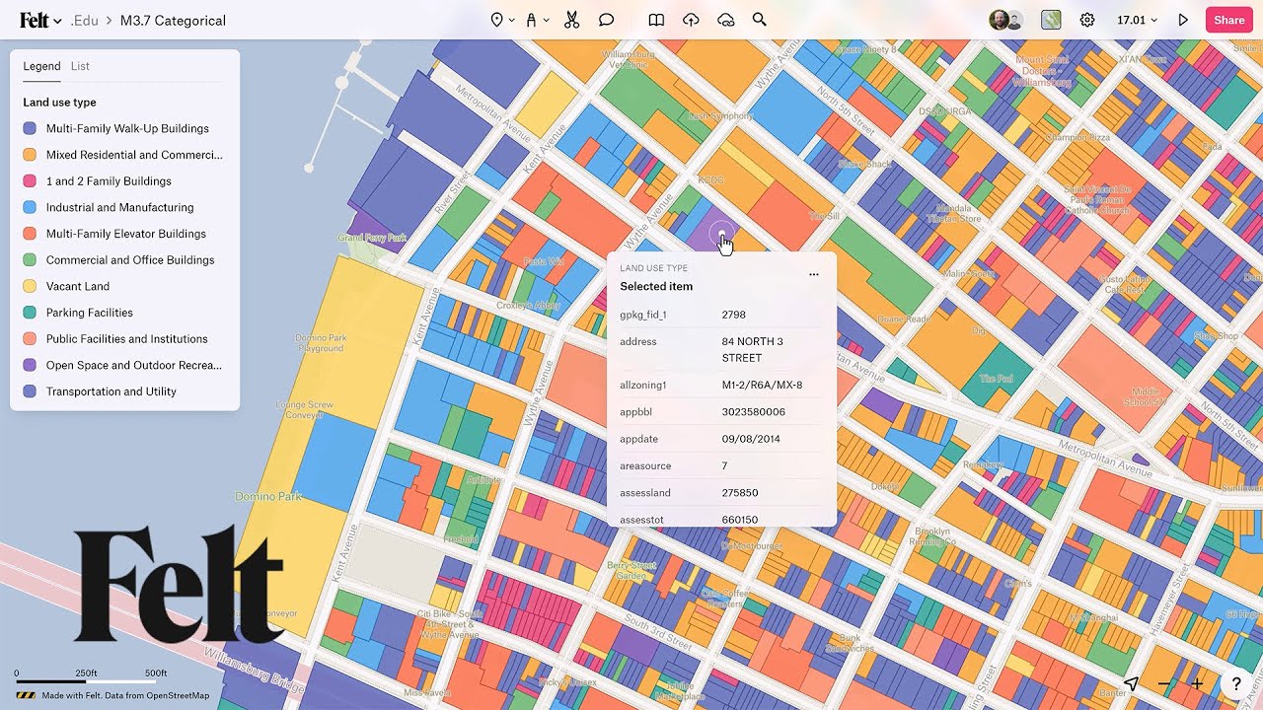
Task: Open the popup three-dots options menu
Action: 814,274
